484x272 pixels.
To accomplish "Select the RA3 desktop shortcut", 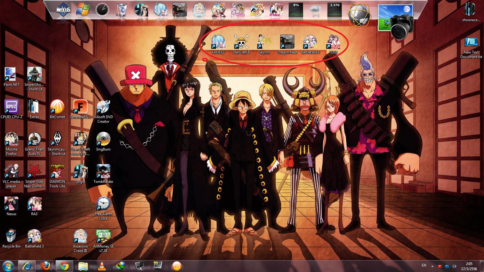I will point(34,206).
